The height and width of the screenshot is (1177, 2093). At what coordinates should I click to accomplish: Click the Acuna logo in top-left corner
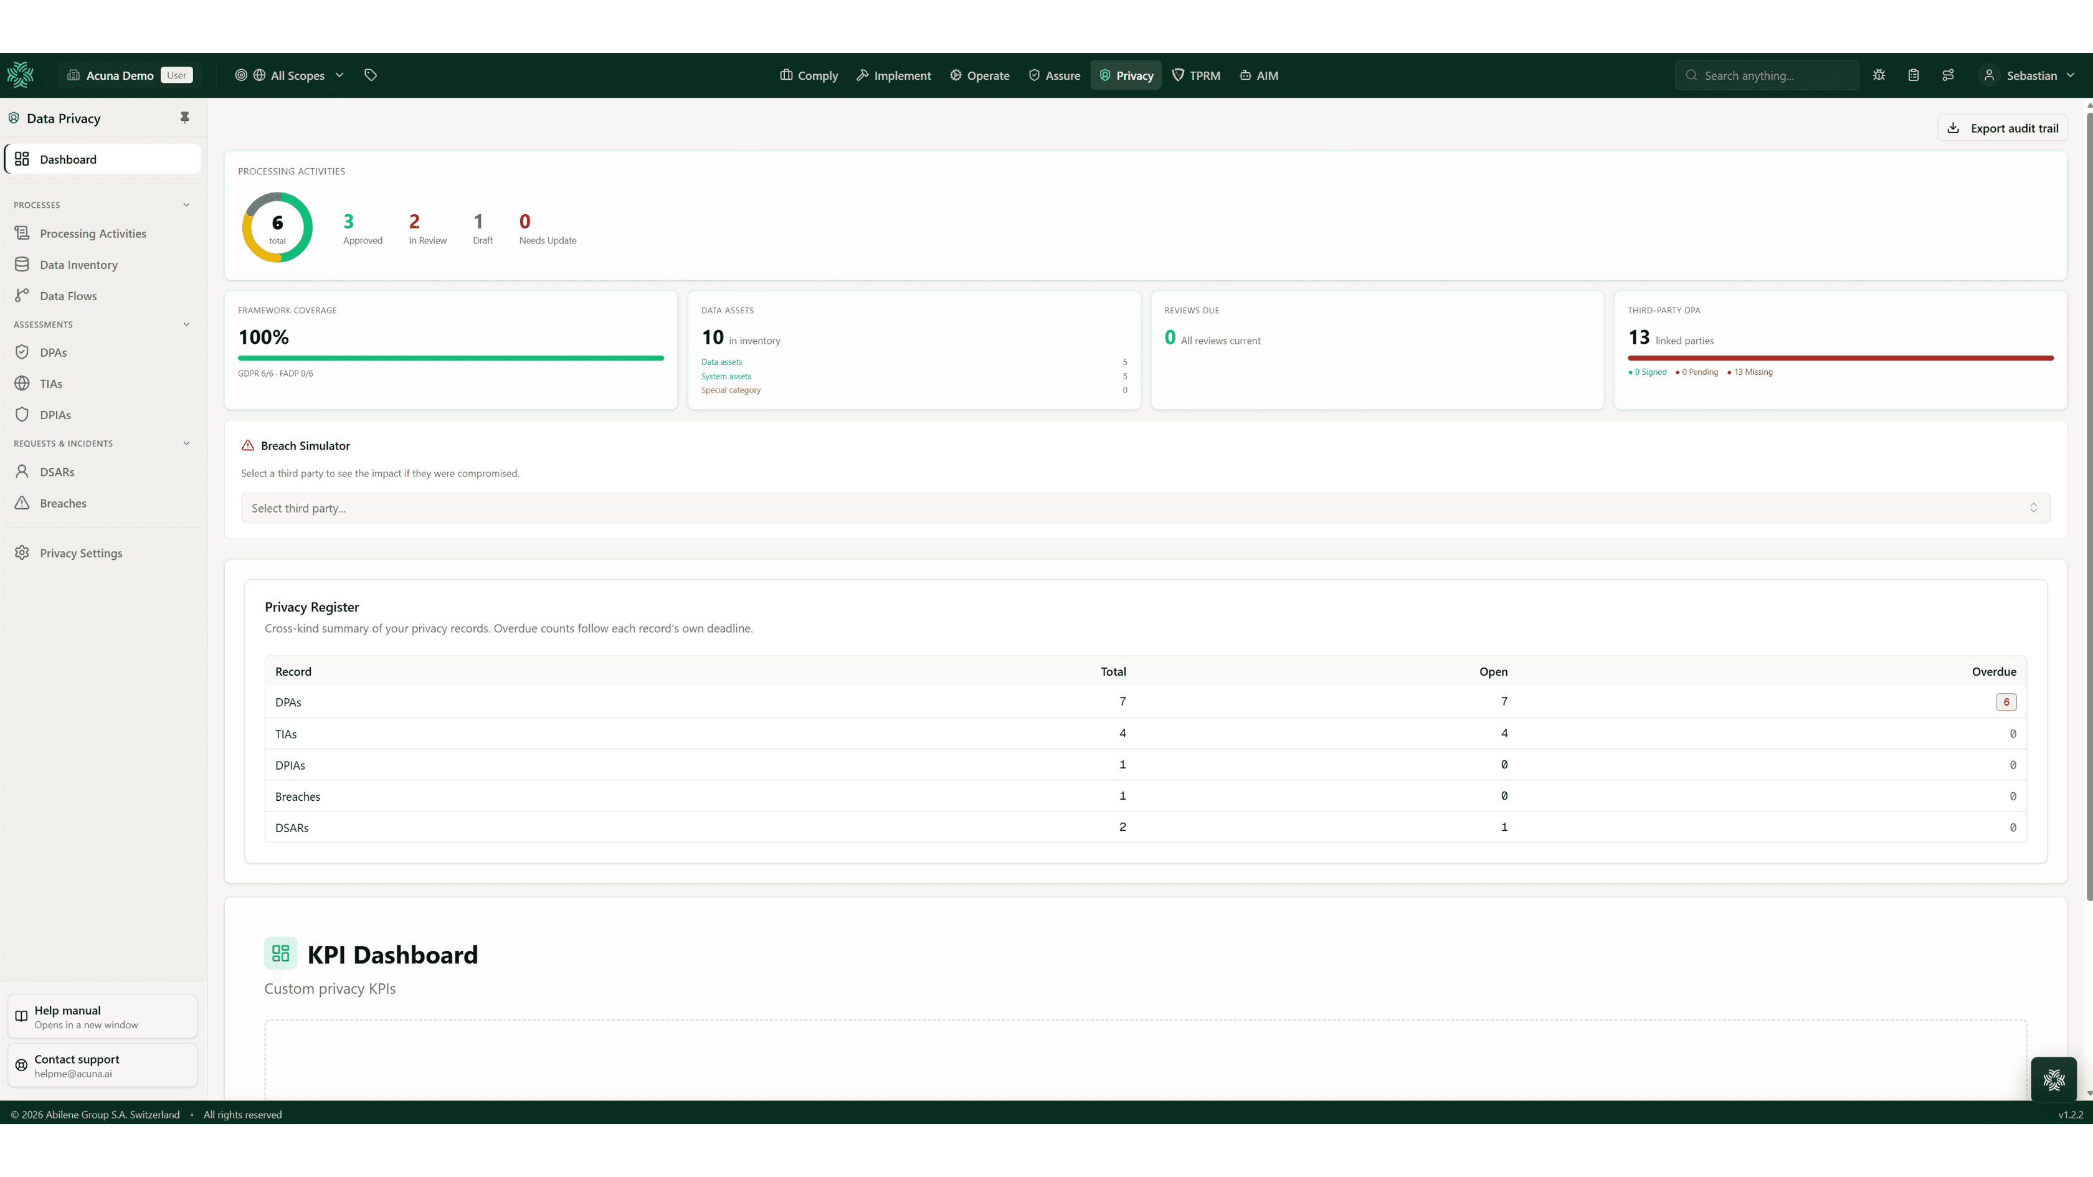click(x=21, y=75)
